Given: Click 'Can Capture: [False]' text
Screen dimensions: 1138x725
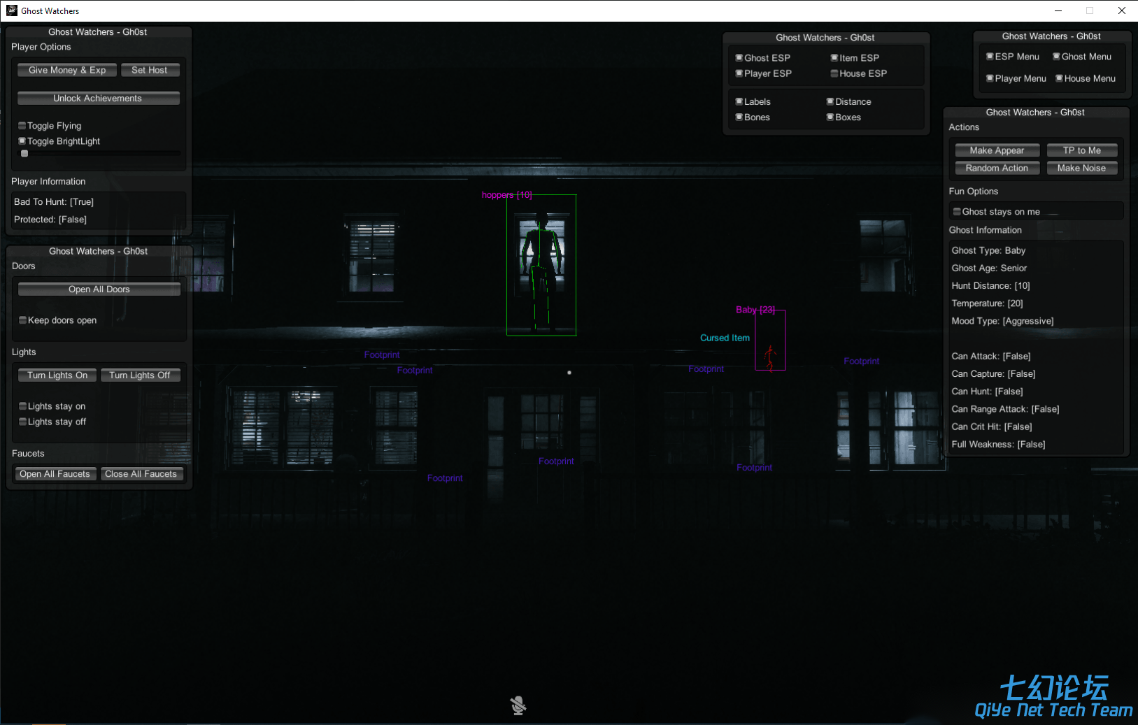Looking at the screenshot, I should pyautogui.click(x=993, y=374).
